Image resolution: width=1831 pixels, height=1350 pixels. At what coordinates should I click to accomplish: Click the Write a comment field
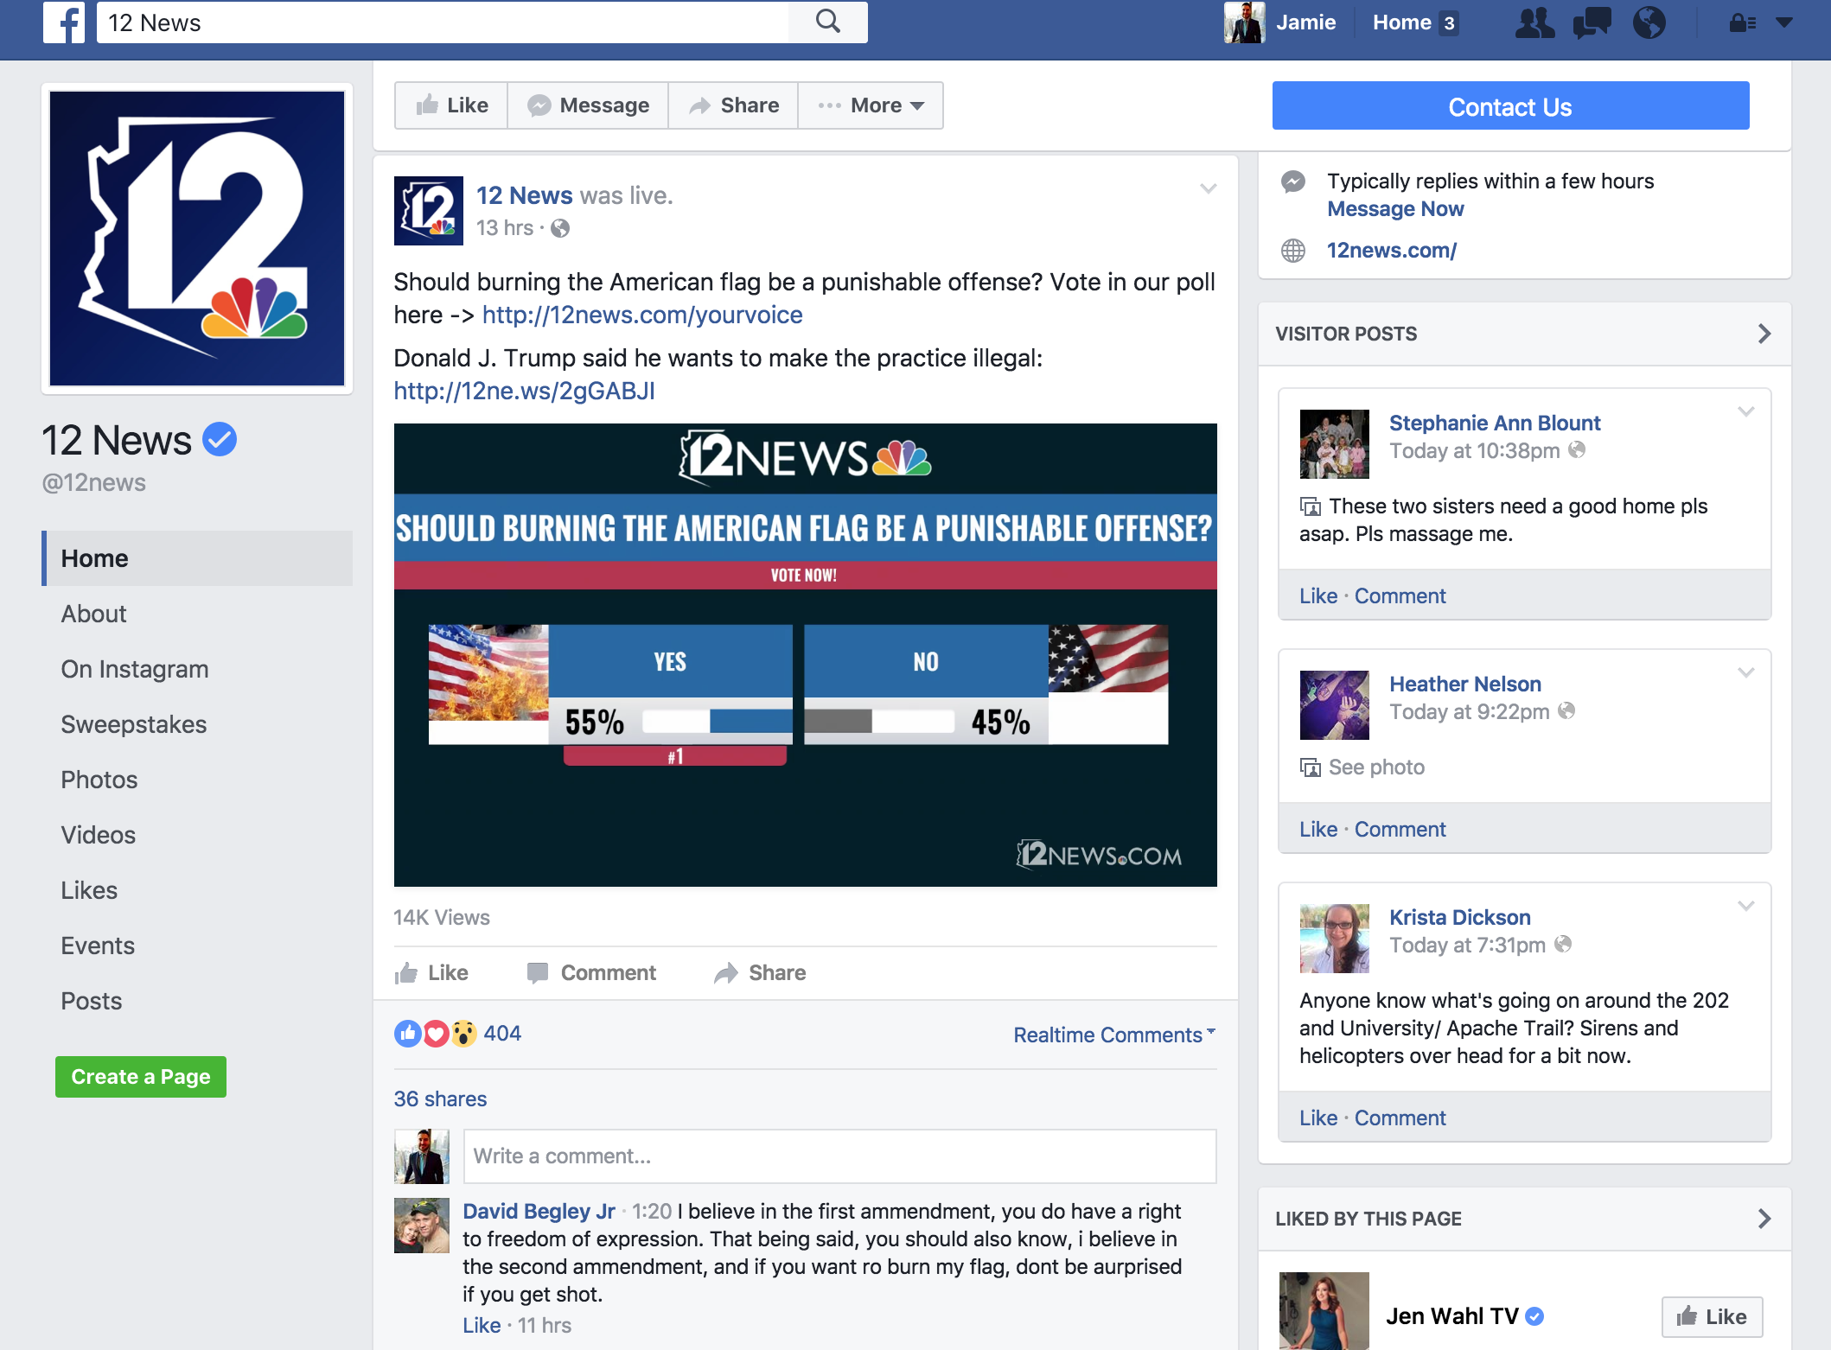839,1156
